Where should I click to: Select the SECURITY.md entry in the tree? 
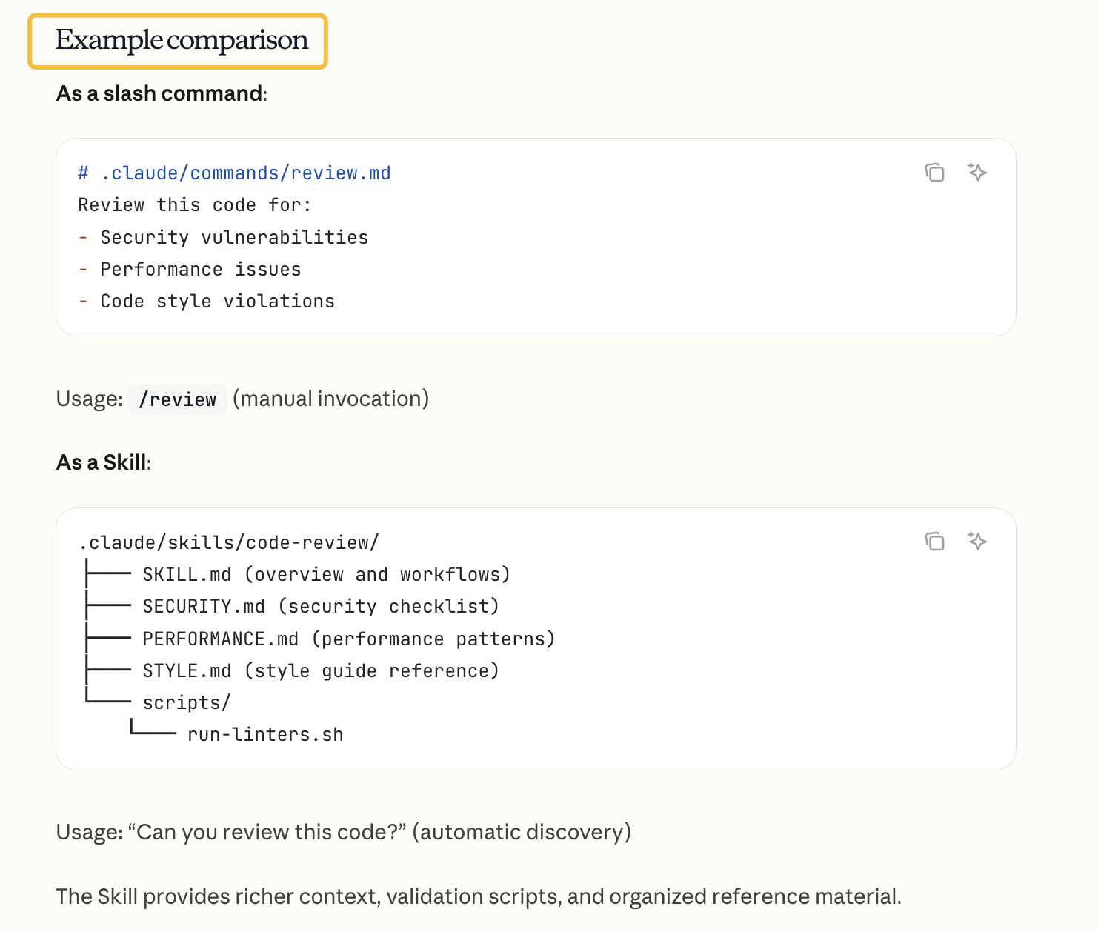point(204,607)
